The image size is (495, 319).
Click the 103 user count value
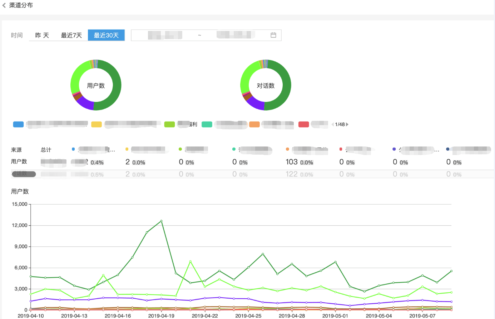(x=292, y=162)
